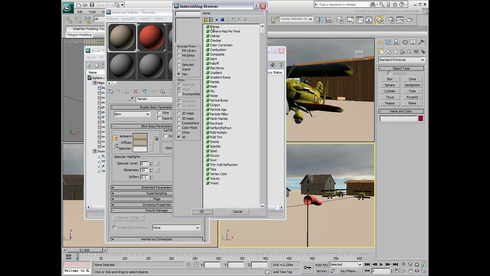This screenshot has height=276, width=490.
Task: Click the Ambient color swatch
Action: [140, 136]
